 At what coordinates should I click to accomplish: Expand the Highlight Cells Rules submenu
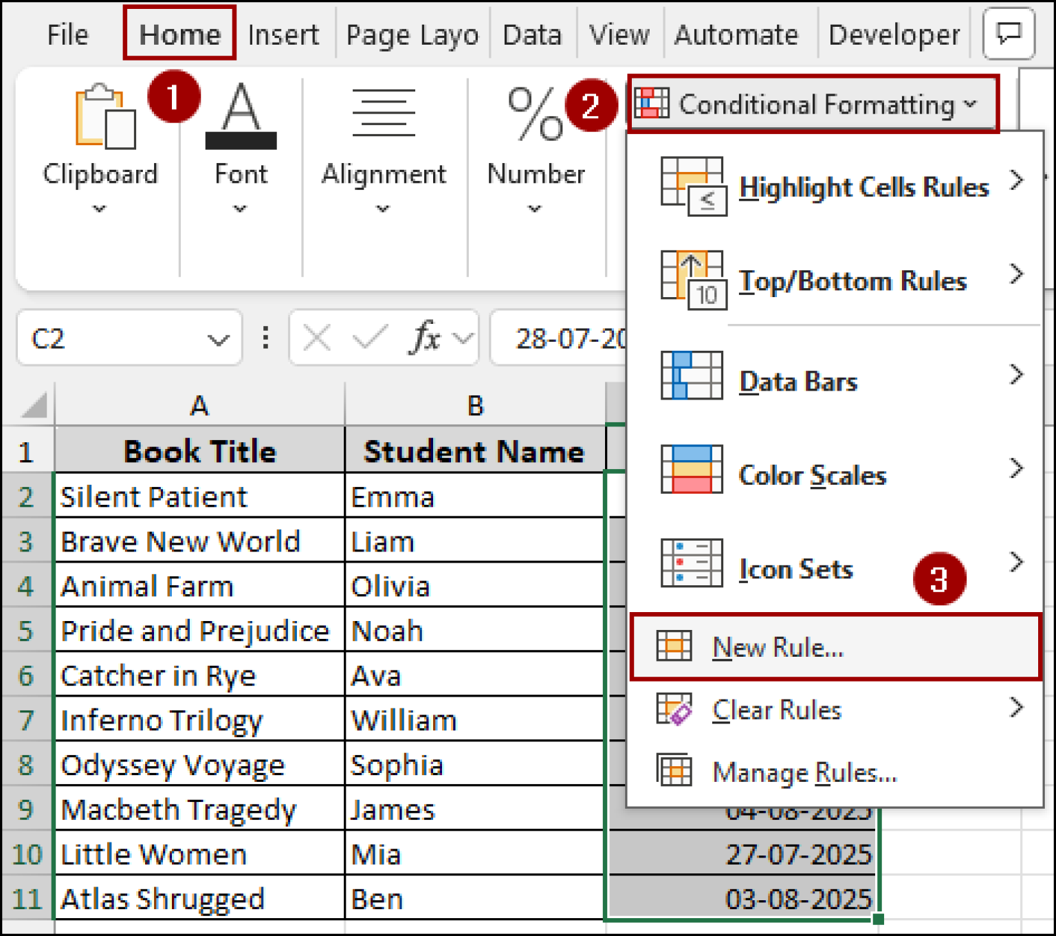click(x=863, y=186)
